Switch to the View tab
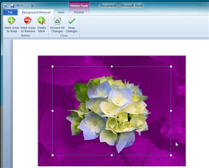209x168 pixels. pos(61,12)
